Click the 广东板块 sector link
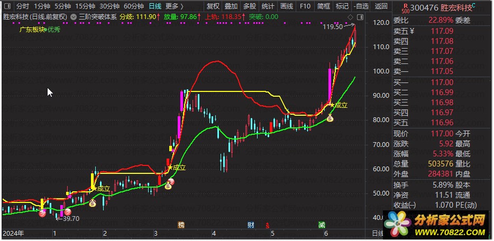The image size is (494, 241). pyautogui.click(x=32, y=30)
